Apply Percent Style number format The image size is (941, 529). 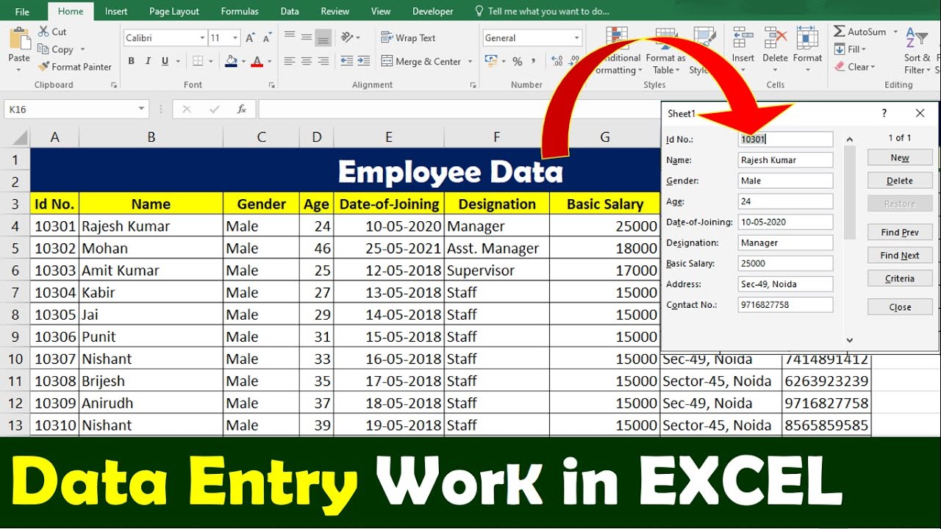coord(518,62)
